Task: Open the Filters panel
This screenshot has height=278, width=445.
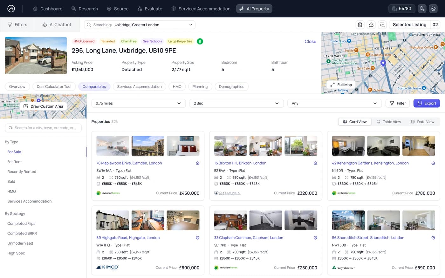Action: tap(17, 24)
